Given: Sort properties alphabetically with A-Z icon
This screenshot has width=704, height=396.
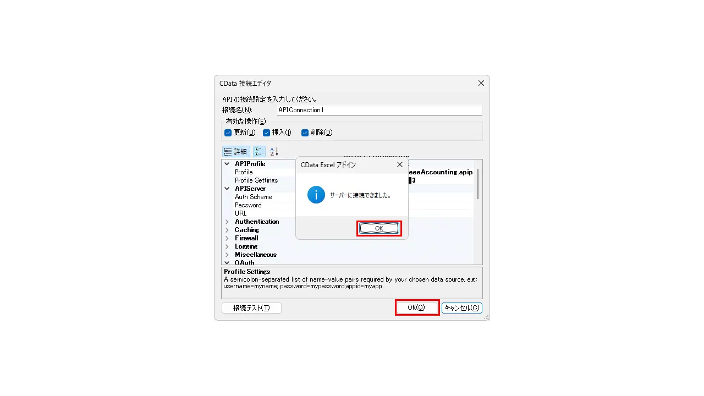Looking at the screenshot, I should 274,151.
